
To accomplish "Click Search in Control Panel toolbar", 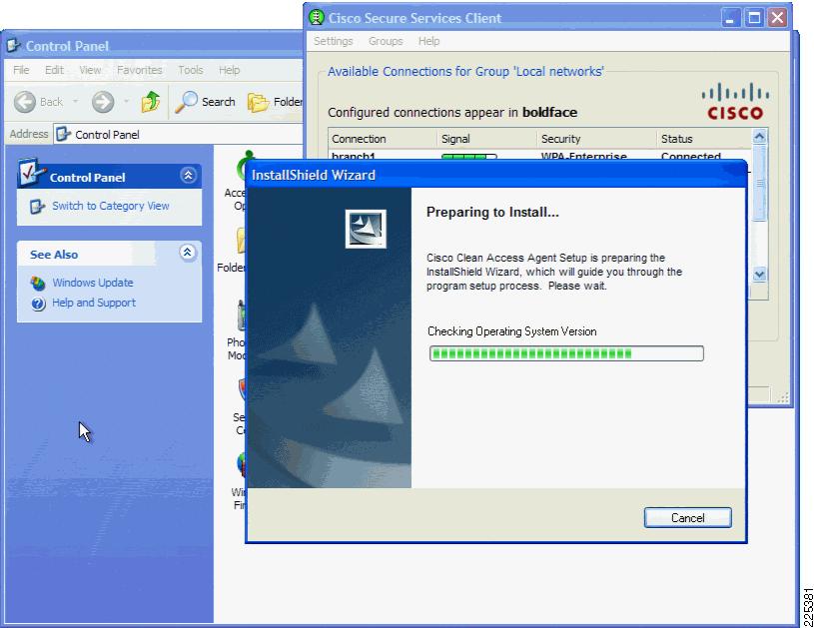I will pyautogui.click(x=205, y=102).
